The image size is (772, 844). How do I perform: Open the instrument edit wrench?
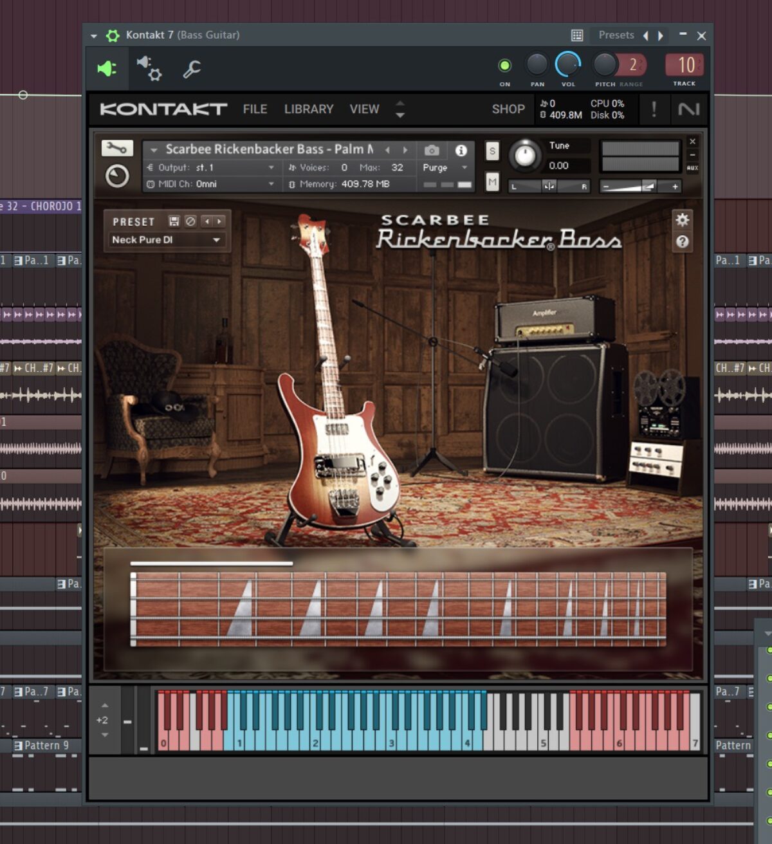click(x=116, y=149)
